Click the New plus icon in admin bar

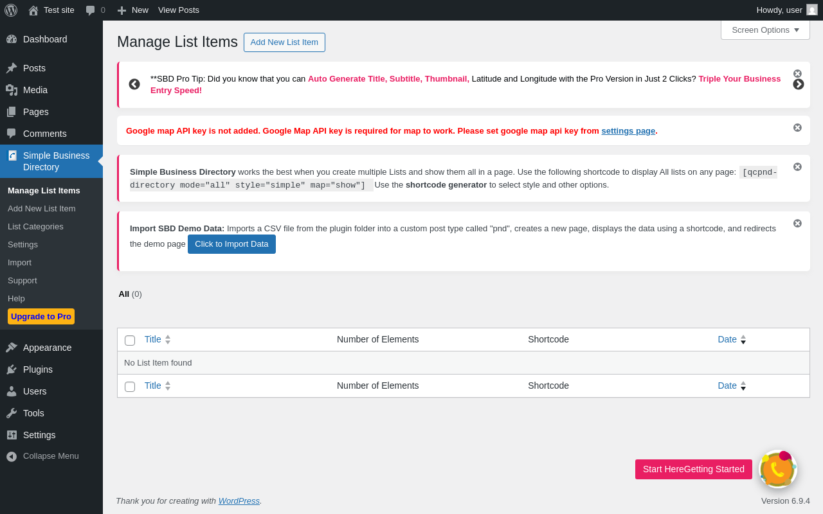[122, 10]
